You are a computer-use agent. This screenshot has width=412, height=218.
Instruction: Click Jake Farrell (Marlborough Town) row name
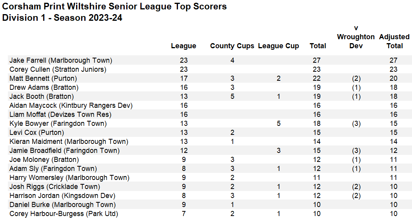click(x=61, y=60)
